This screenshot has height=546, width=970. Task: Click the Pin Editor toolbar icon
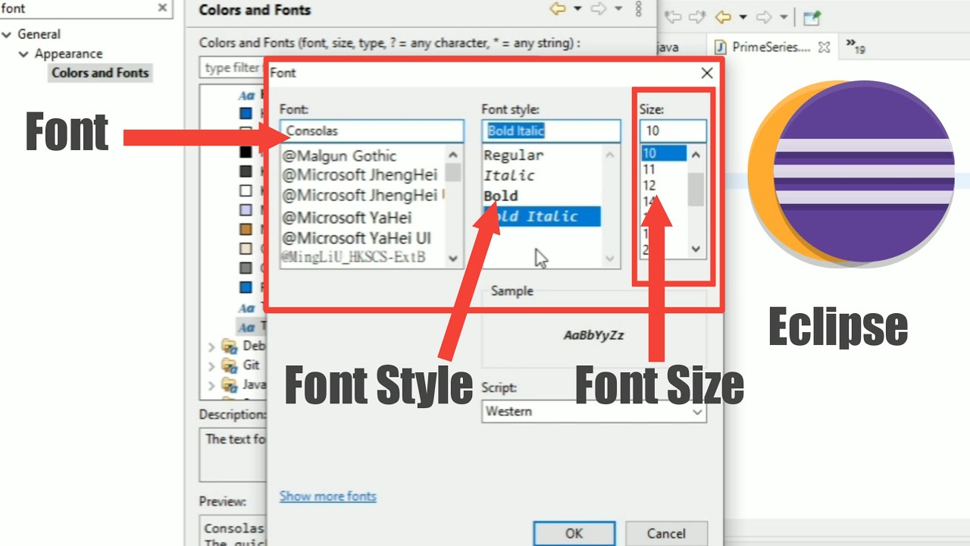click(812, 17)
